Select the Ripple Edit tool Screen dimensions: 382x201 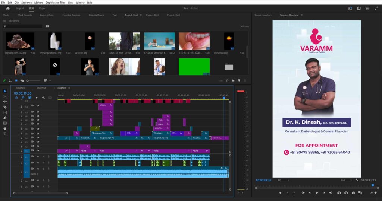(5, 102)
